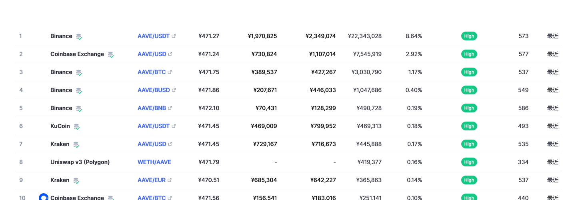Click the Uniswap v3 (Polygon) exchange name
This screenshot has width=580, height=200.
[x=80, y=162]
